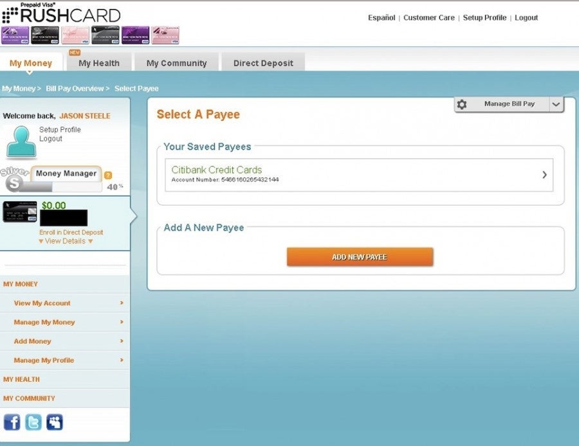579x446 pixels.
Task: Click Enroll in Direct Deposit link
Action: point(71,232)
